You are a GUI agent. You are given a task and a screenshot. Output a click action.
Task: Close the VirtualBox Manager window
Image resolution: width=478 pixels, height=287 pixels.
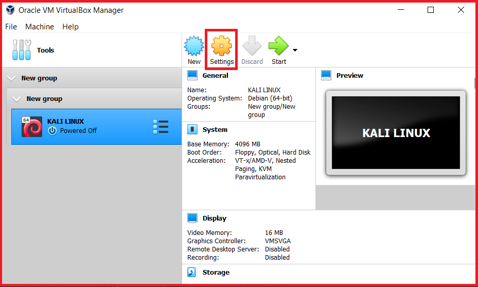461,10
